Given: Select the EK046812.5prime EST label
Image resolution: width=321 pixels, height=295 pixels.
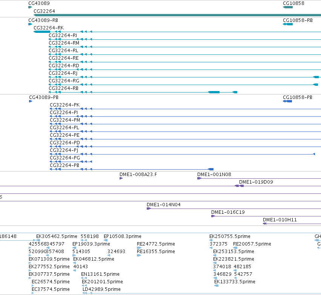Looking at the screenshot, I should [x=94, y=259].
